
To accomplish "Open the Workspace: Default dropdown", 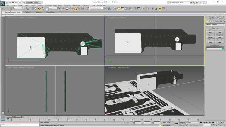I will (x=34, y=2).
